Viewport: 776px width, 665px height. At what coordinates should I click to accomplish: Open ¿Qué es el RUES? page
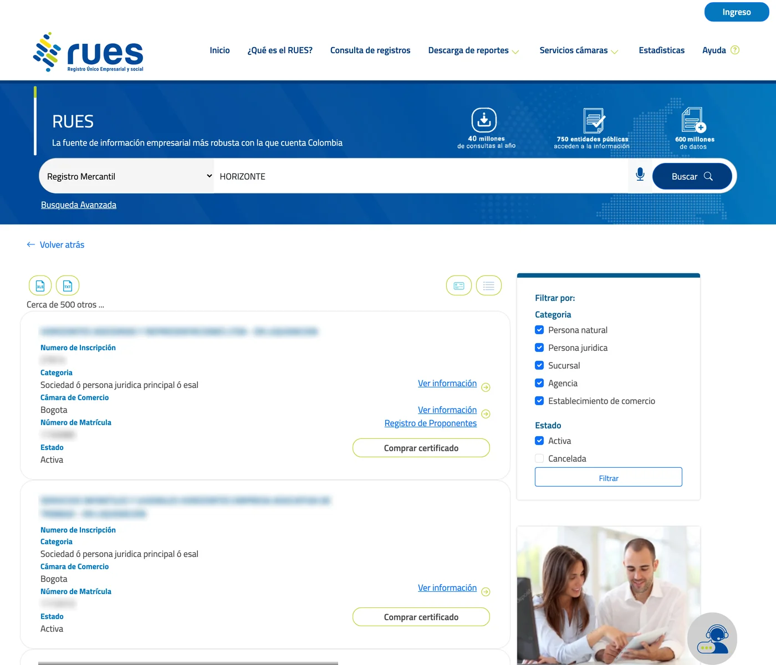coord(280,50)
